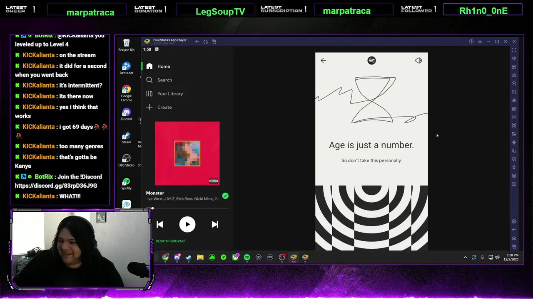533x299 pixels.
Task: Open BlueStacks help question mark
Action: click(471, 42)
